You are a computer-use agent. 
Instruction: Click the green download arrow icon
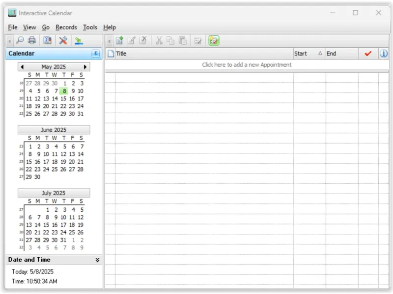click(x=79, y=41)
